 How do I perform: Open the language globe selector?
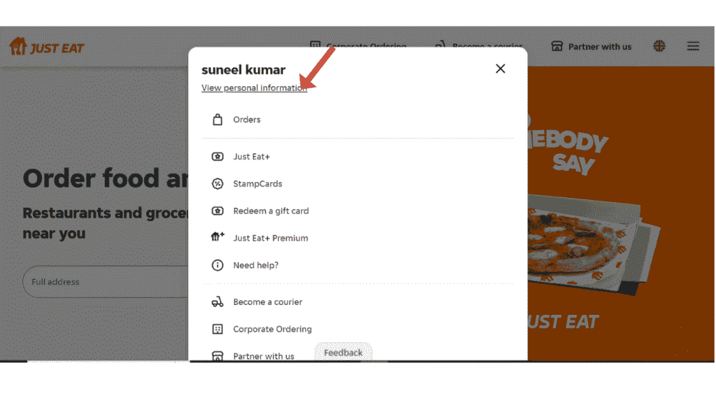pos(659,46)
